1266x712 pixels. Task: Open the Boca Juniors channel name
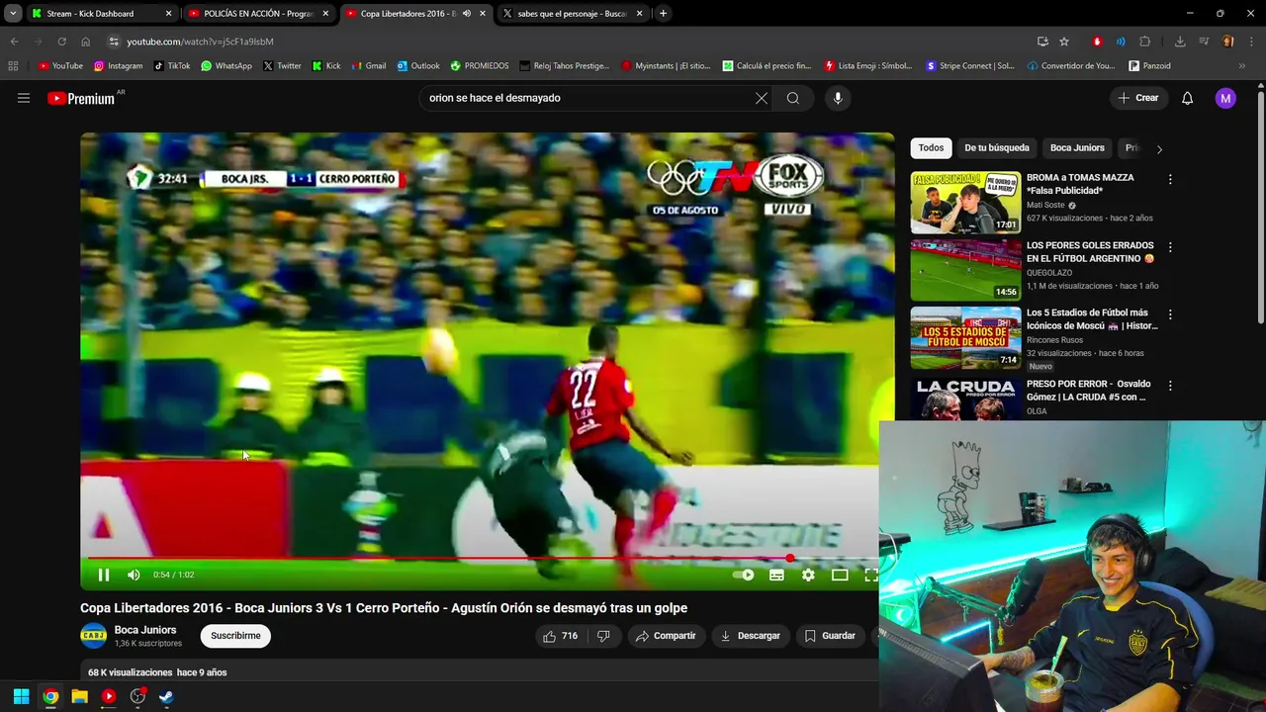click(x=145, y=630)
